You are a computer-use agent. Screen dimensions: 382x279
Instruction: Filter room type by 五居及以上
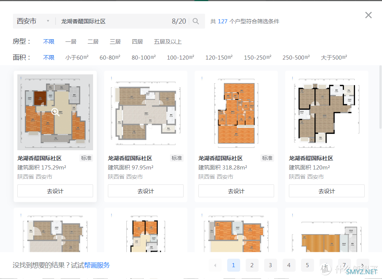click(x=168, y=42)
